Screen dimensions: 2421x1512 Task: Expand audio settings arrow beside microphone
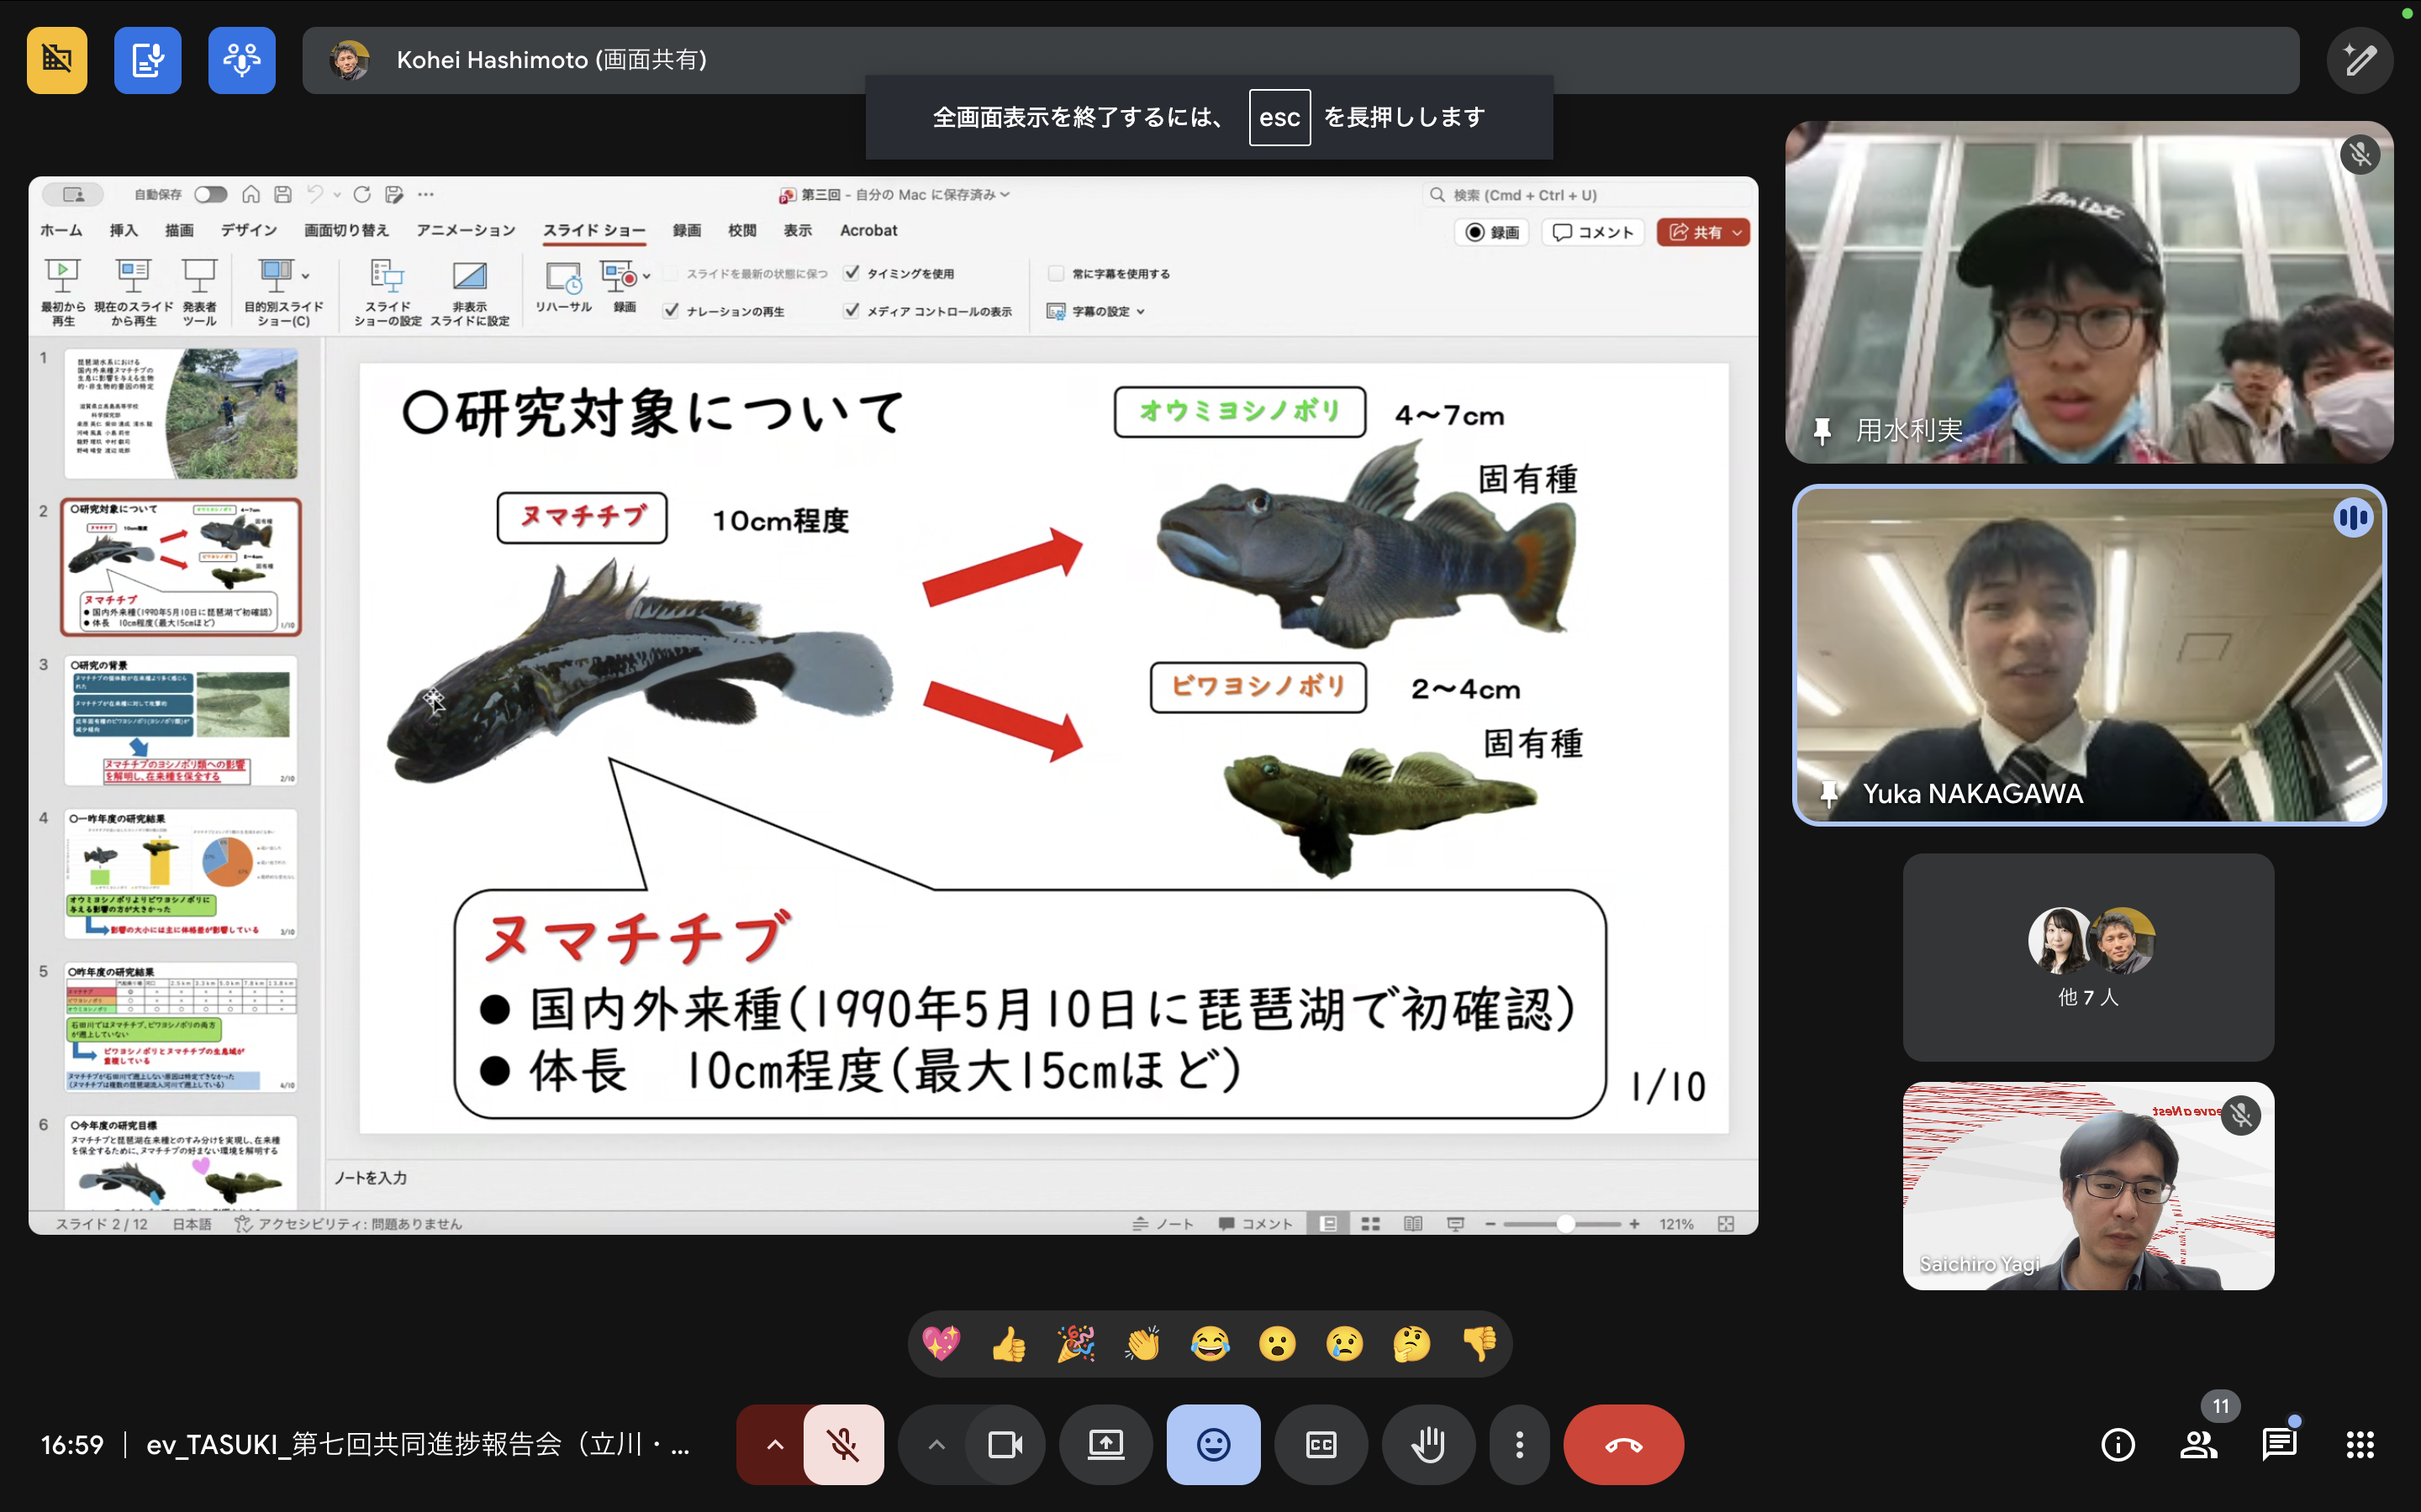[774, 1444]
